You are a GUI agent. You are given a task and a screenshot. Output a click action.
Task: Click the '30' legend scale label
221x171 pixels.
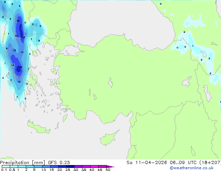76,170
